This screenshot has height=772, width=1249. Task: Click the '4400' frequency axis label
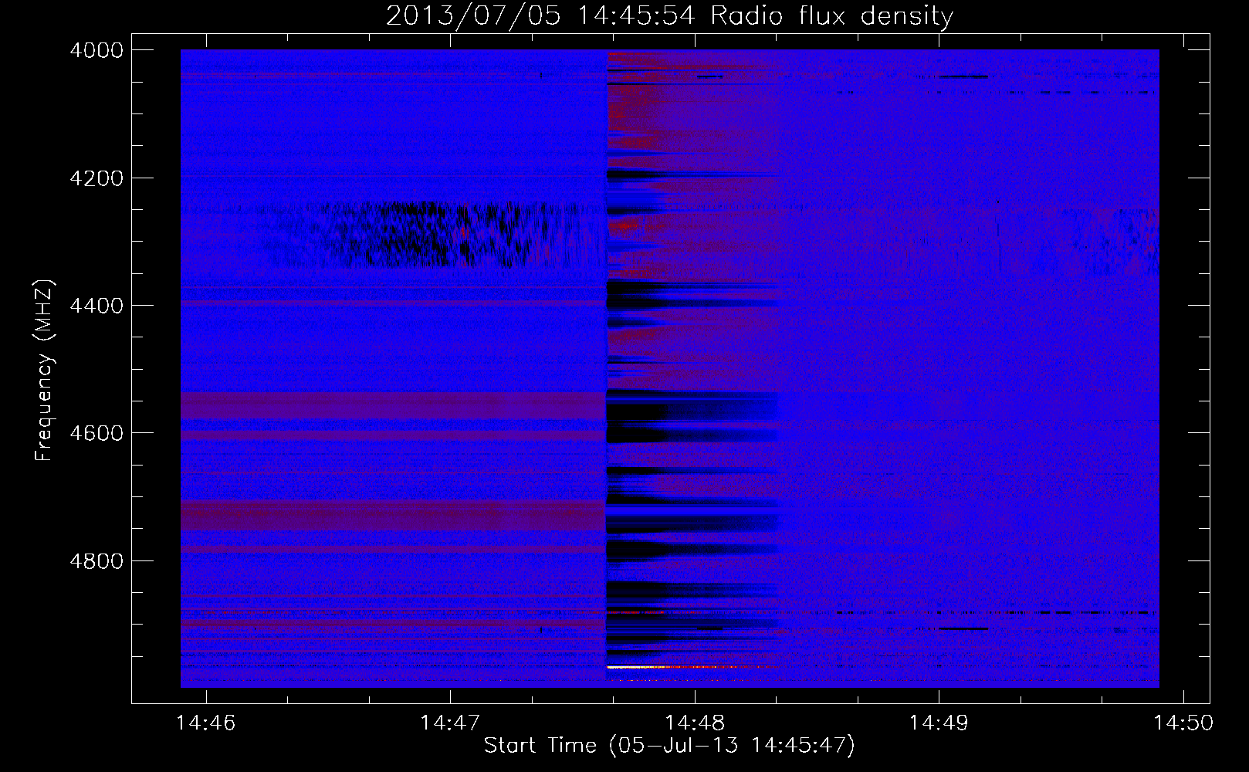tap(96, 306)
